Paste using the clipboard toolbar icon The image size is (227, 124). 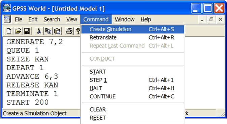click(x=57, y=31)
